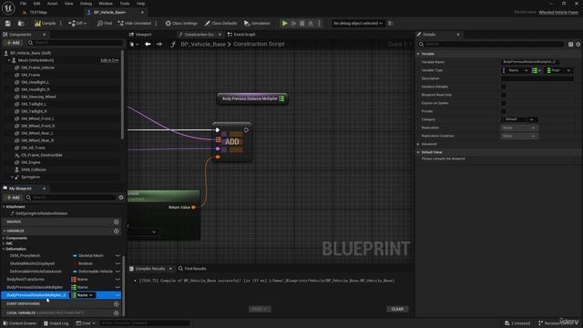Collapse the Deformation variable category
The image size is (583, 328).
point(4,249)
